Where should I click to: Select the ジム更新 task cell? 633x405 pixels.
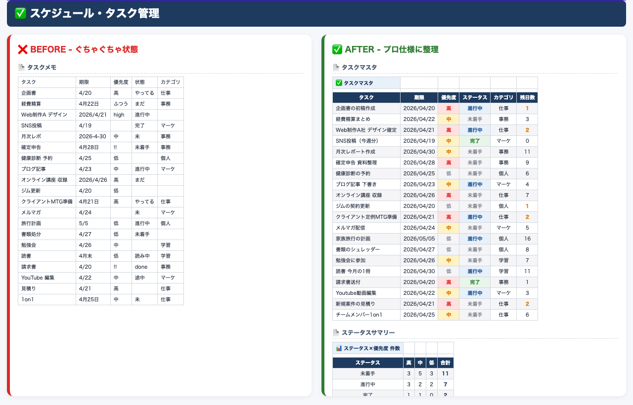(x=47, y=191)
